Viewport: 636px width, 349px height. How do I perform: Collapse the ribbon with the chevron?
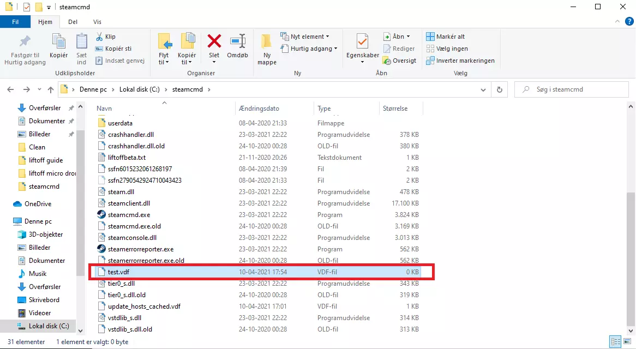tap(617, 22)
